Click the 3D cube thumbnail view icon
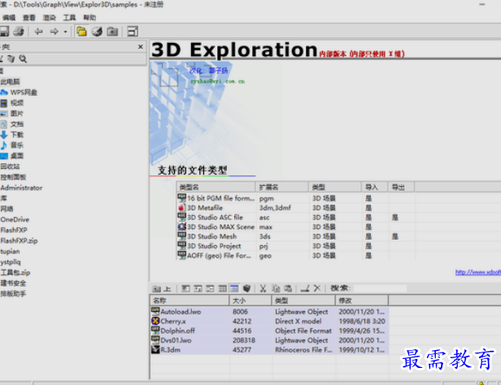Viewport: 501px width, 385px height. coord(246,288)
